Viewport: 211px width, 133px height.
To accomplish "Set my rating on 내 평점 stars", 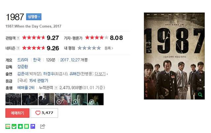I will click(x=89, y=48).
